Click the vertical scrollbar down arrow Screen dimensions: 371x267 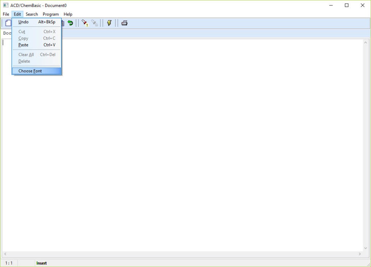366,248
